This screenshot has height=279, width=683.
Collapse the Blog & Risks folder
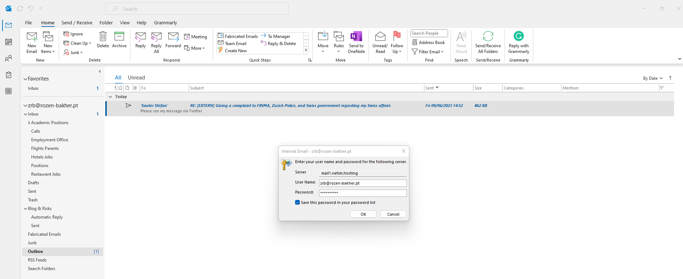[x=25, y=209]
